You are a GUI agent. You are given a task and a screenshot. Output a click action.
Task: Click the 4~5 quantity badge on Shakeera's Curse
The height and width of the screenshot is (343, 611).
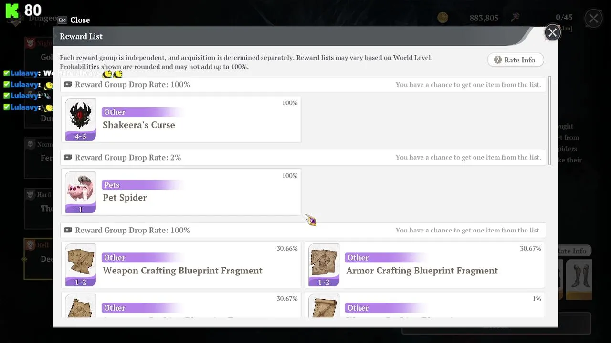[x=81, y=137]
